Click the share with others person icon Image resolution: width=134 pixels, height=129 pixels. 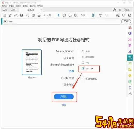point(129,15)
